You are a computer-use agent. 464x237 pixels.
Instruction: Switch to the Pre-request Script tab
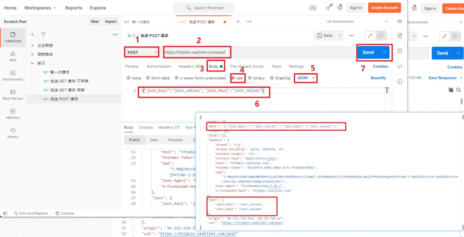point(247,66)
